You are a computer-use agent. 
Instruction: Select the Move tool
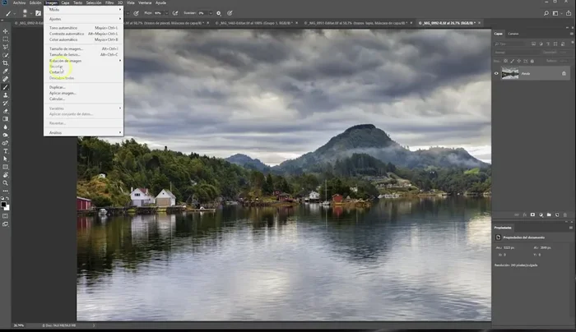click(6, 30)
